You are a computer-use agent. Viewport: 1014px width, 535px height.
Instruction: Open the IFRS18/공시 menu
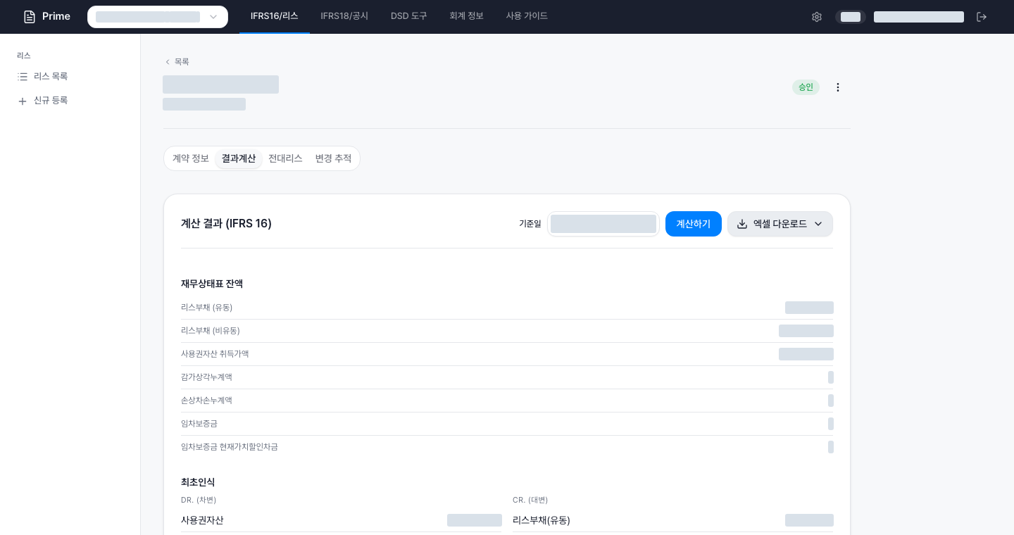344,16
